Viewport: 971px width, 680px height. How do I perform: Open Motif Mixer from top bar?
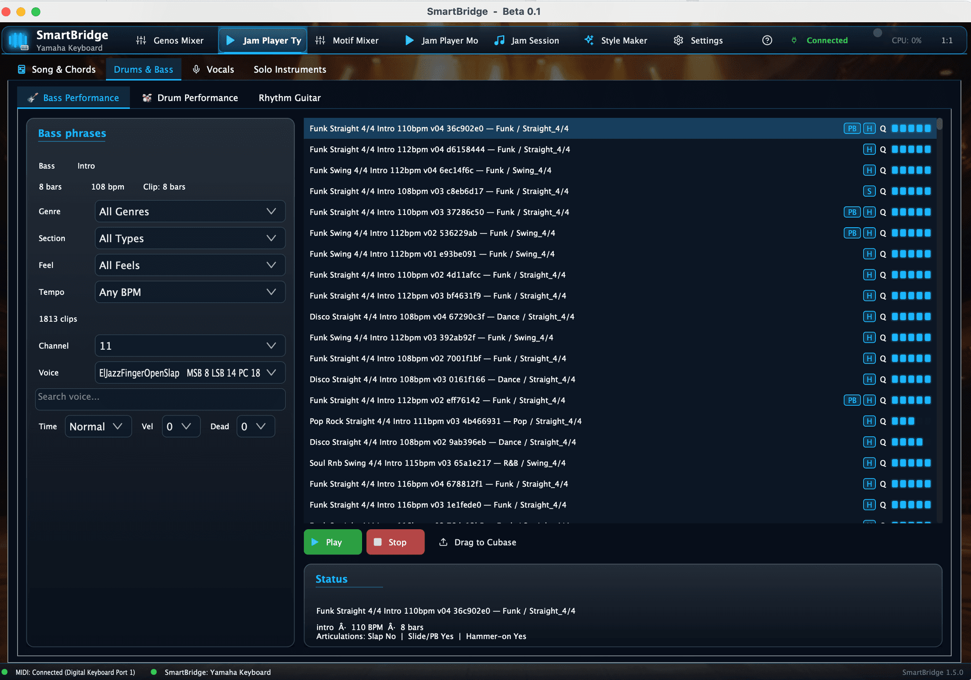347,40
